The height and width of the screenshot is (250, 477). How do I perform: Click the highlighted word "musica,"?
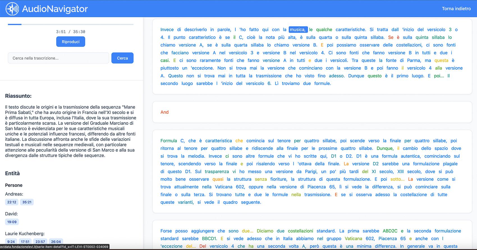298,30
